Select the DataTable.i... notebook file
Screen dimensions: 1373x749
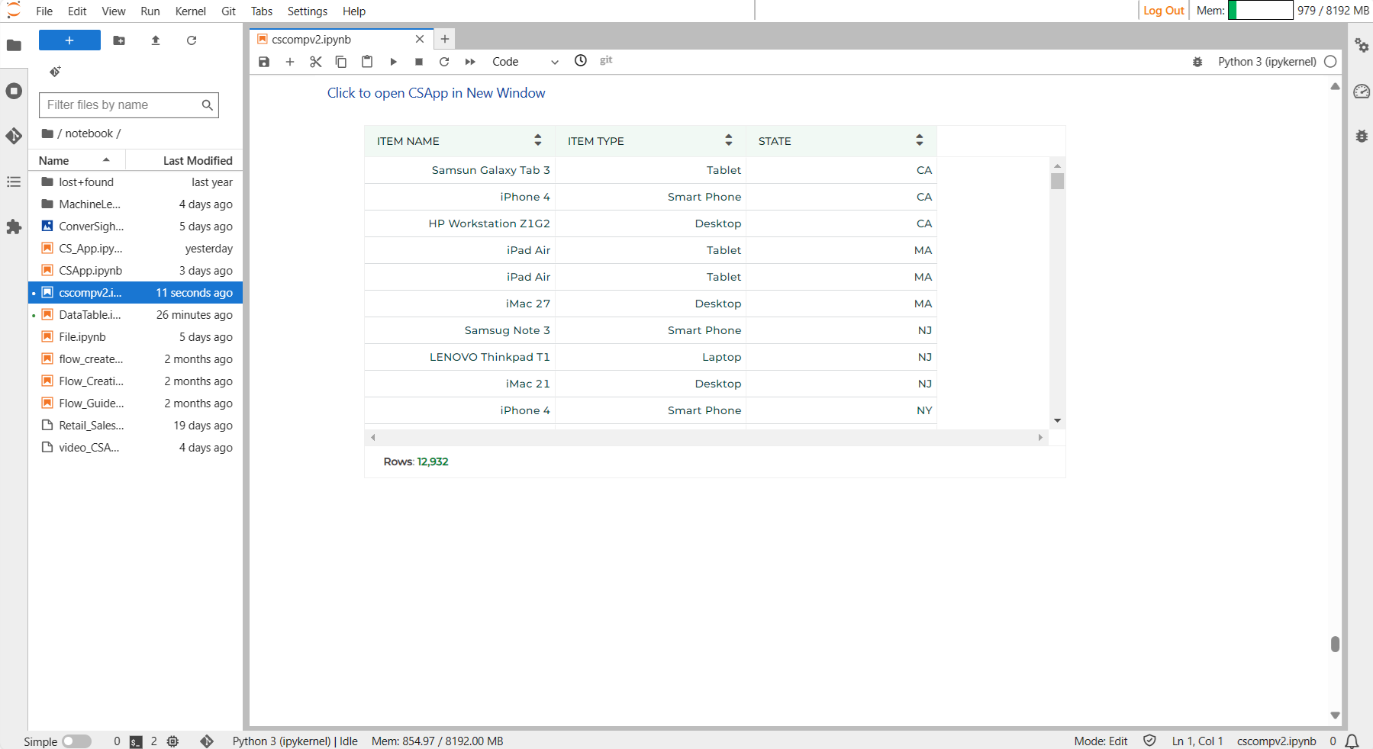pyautogui.click(x=136, y=315)
